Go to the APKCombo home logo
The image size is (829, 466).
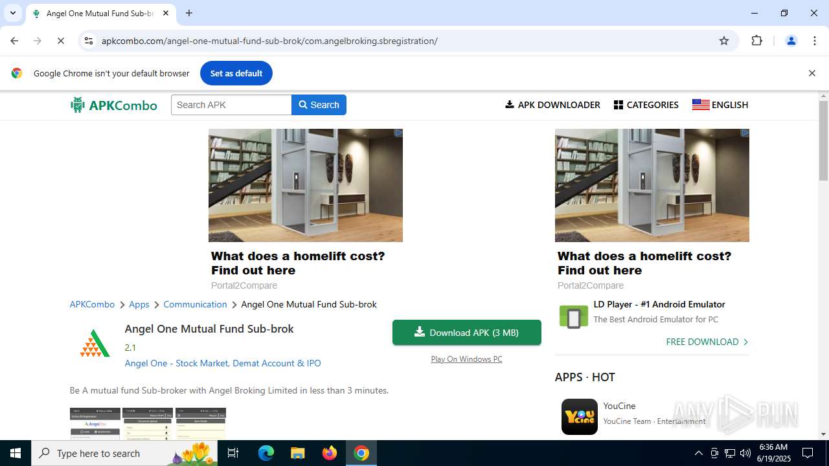(114, 105)
